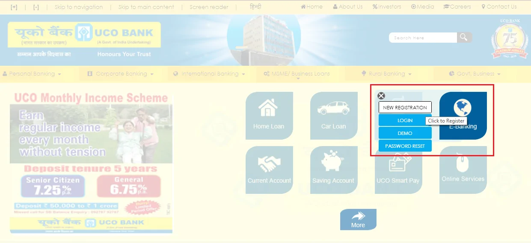531x243 pixels.
Task: Open the Demo button
Action: point(405,133)
